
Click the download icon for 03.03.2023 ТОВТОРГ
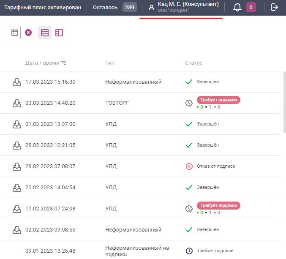click(17, 103)
